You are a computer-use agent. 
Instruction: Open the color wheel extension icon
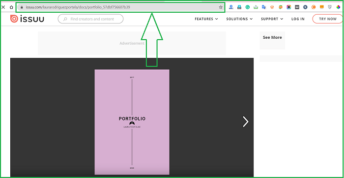338,7
